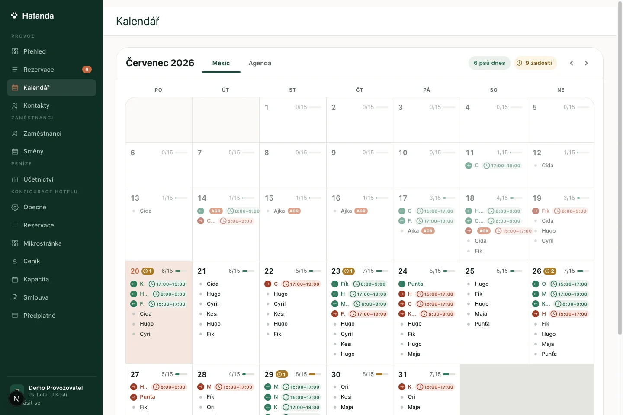Open Kontakty in the sidebar
The image size is (623, 415).
pos(51,105)
